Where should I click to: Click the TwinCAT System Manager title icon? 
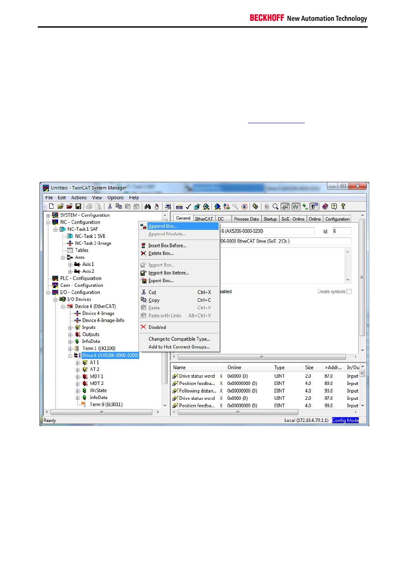(x=46, y=188)
